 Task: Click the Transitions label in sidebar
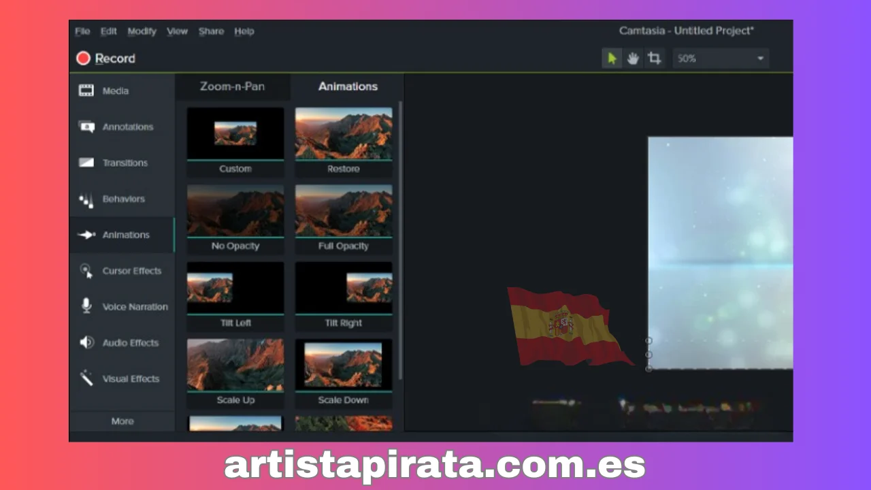pyautogui.click(x=125, y=163)
